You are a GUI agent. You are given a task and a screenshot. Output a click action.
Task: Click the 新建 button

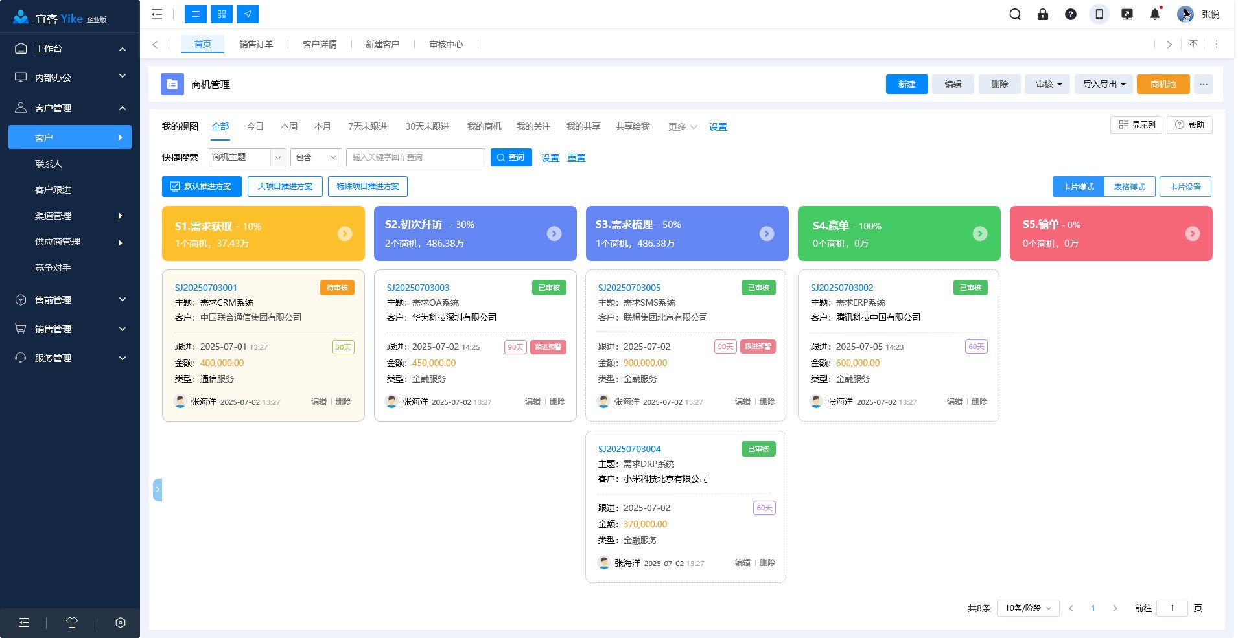point(907,84)
